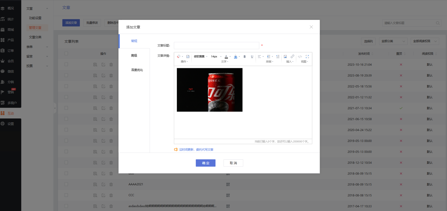This screenshot has height=211, width=447.
Task: Expand the 表单 sidebar section
Action: [37, 47]
